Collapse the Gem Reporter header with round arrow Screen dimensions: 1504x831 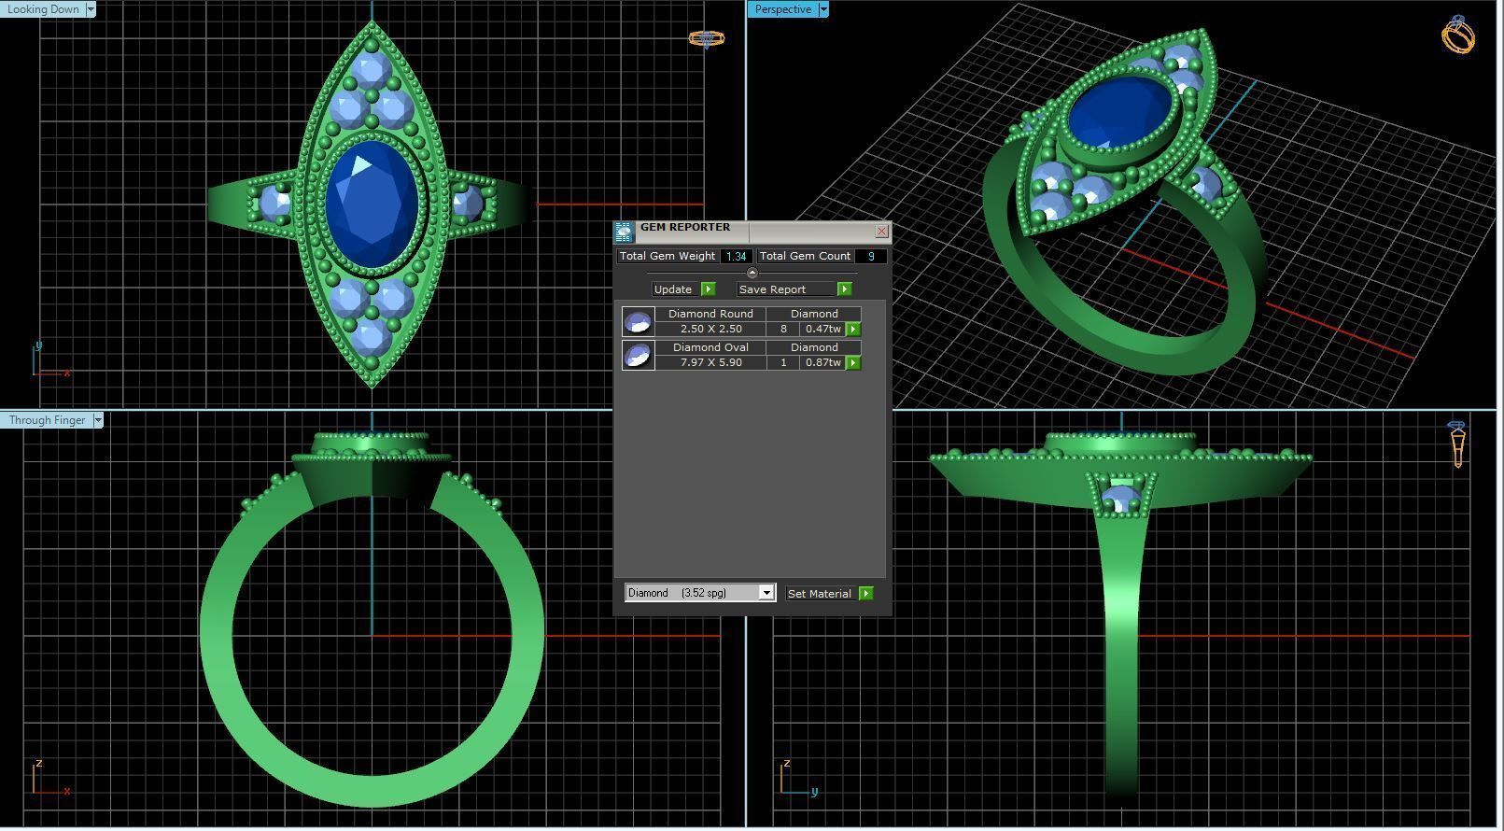click(752, 273)
